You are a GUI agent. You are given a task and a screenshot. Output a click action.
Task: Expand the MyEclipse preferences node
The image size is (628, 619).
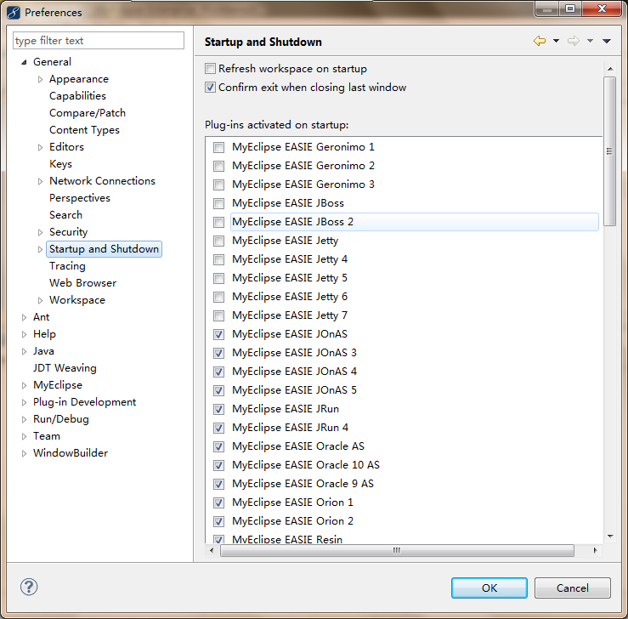[24, 385]
